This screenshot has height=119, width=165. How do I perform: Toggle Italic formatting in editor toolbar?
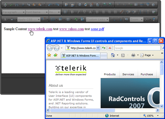[x=78, y=12]
